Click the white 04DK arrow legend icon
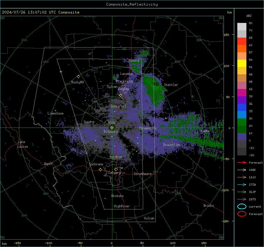Viewport: 264px width, 247px height. [242, 170]
